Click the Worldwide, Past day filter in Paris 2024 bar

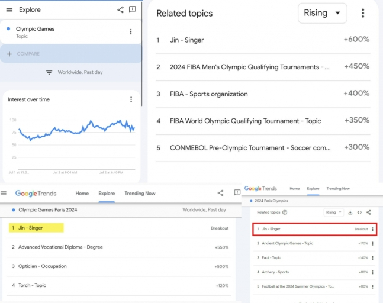204,209
